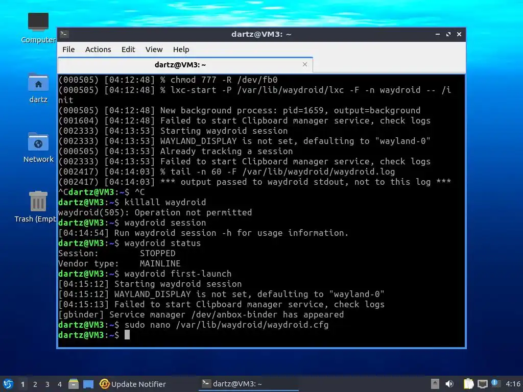Click the dartz@VM3 terminal taskbar button
This screenshot has height=392, width=523.
coord(249,384)
